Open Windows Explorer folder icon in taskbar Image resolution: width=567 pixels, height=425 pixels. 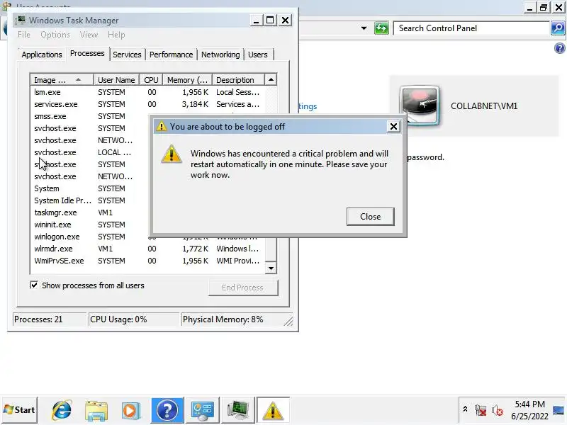[96, 411]
